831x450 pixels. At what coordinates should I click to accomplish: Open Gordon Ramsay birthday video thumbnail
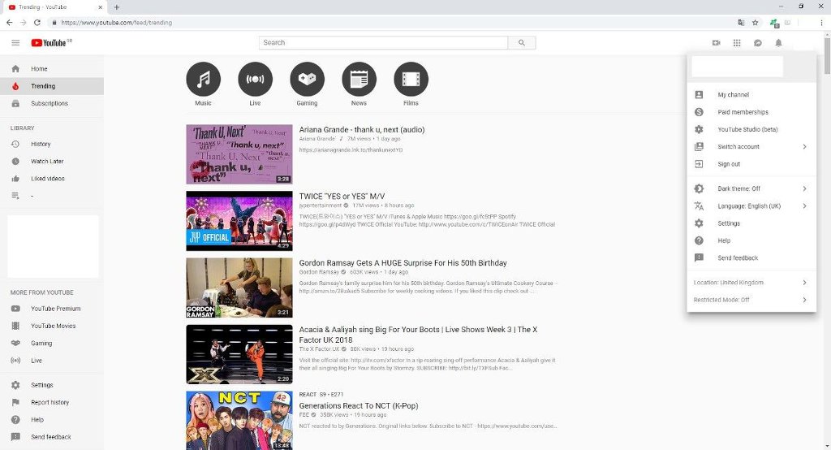coord(239,288)
